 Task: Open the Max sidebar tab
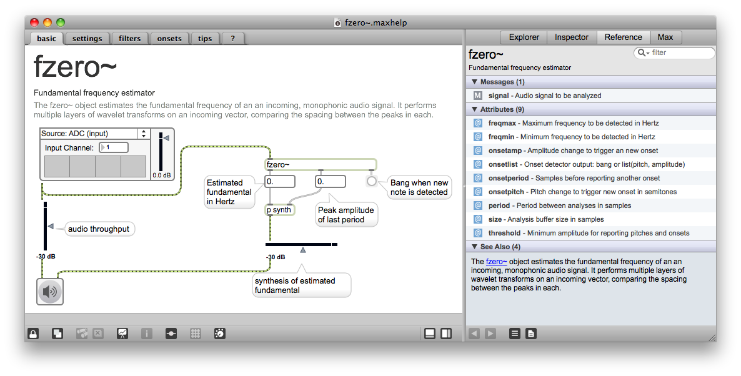pos(665,37)
